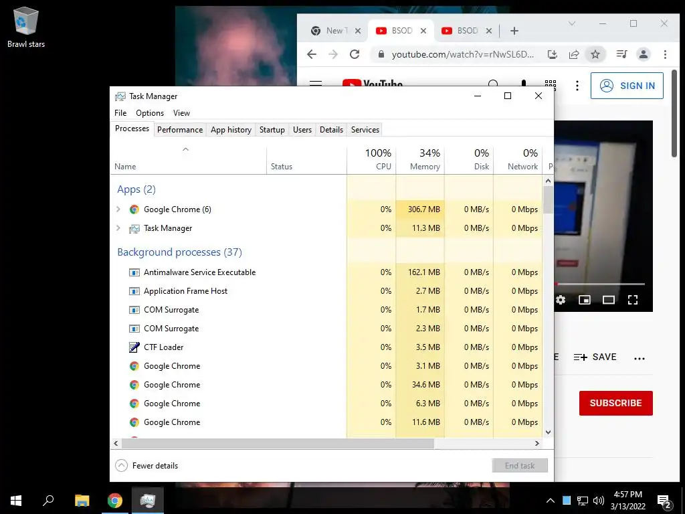Open Chrome's media control icon

point(621,54)
